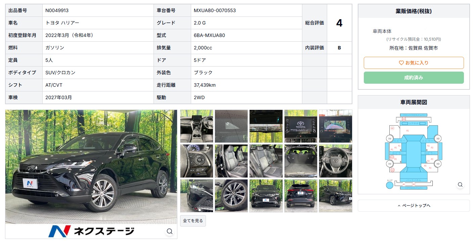
Task: Show the steering wheel control buttons close-up
Action: 197,161
